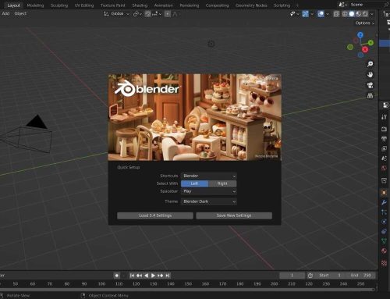Open Global transform orientation dropdown

[116, 14]
